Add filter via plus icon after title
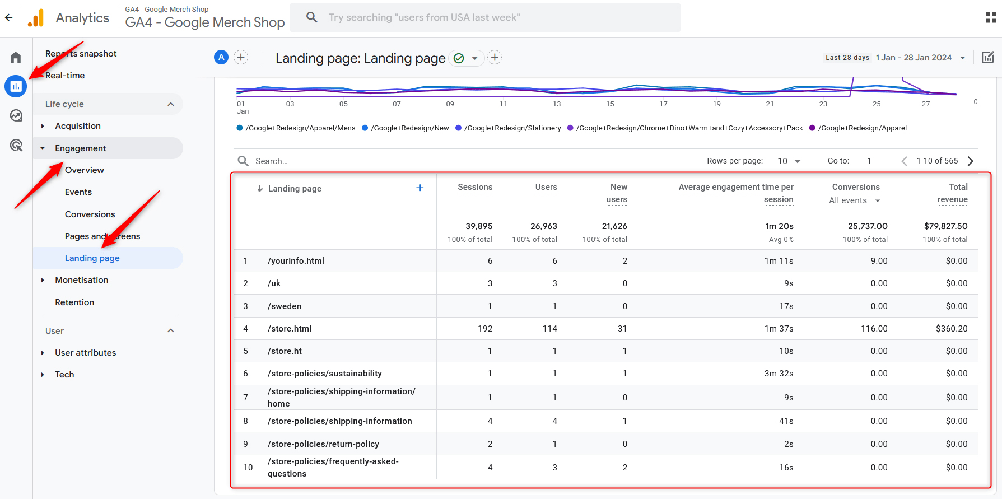Image resolution: width=1002 pixels, height=499 pixels. [495, 57]
